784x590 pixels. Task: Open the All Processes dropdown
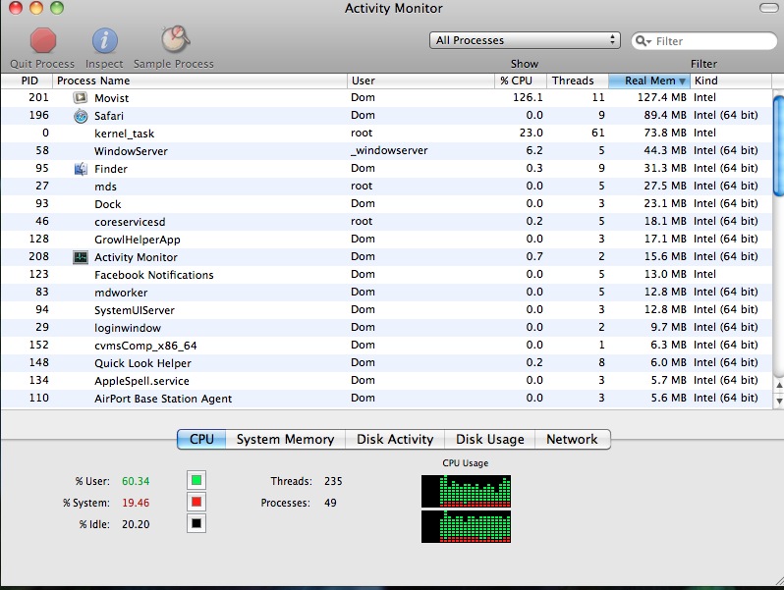525,40
